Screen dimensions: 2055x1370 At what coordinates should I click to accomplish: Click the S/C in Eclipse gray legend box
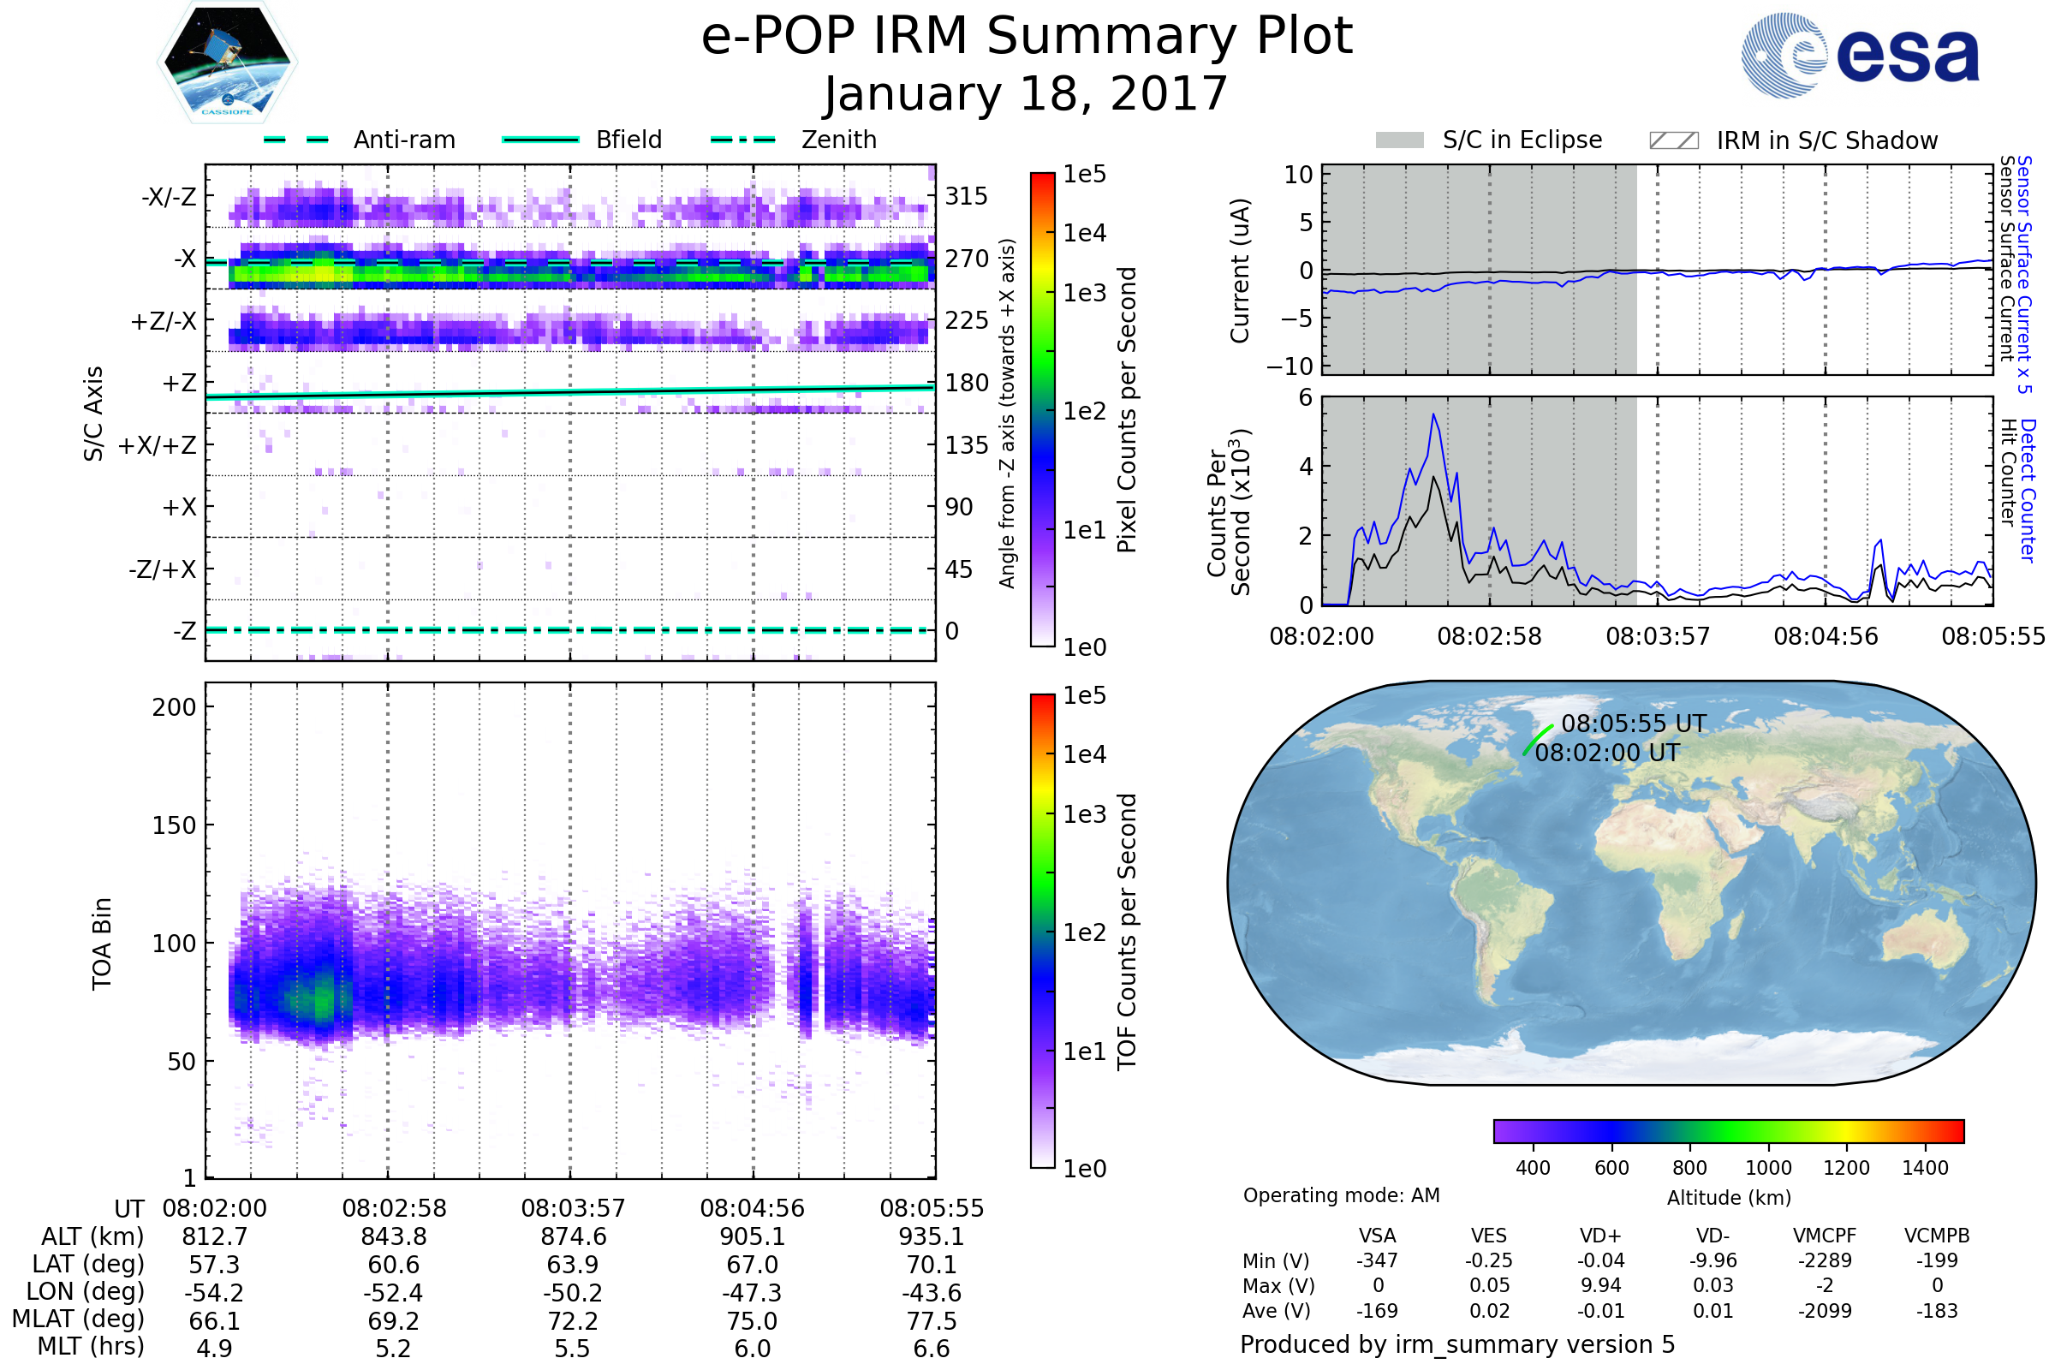1399,140
